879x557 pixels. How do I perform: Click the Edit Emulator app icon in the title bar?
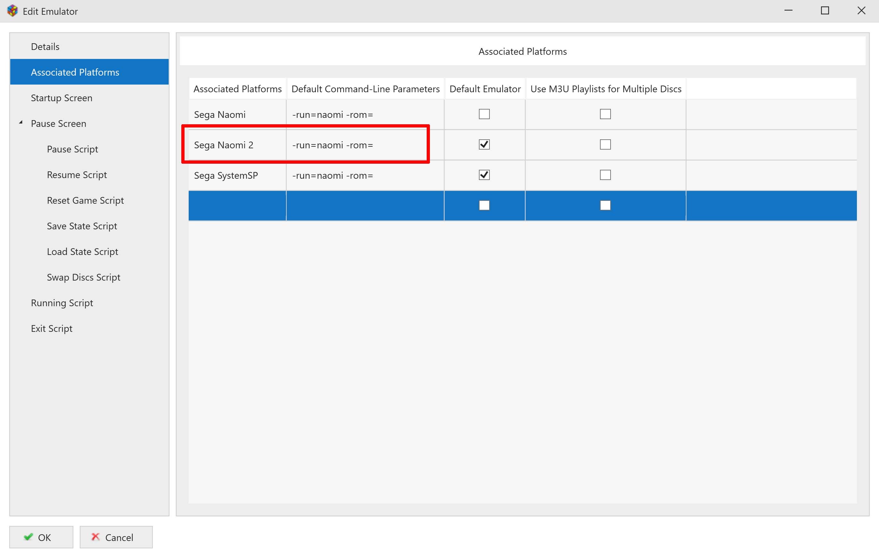point(12,11)
